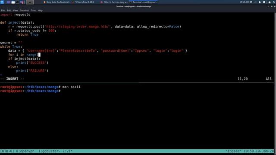Click 'def inject(data):' line

coord(17,22)
